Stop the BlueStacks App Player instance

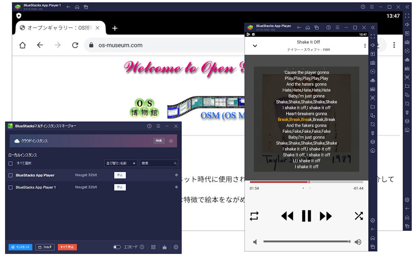[x=120, y=175]
